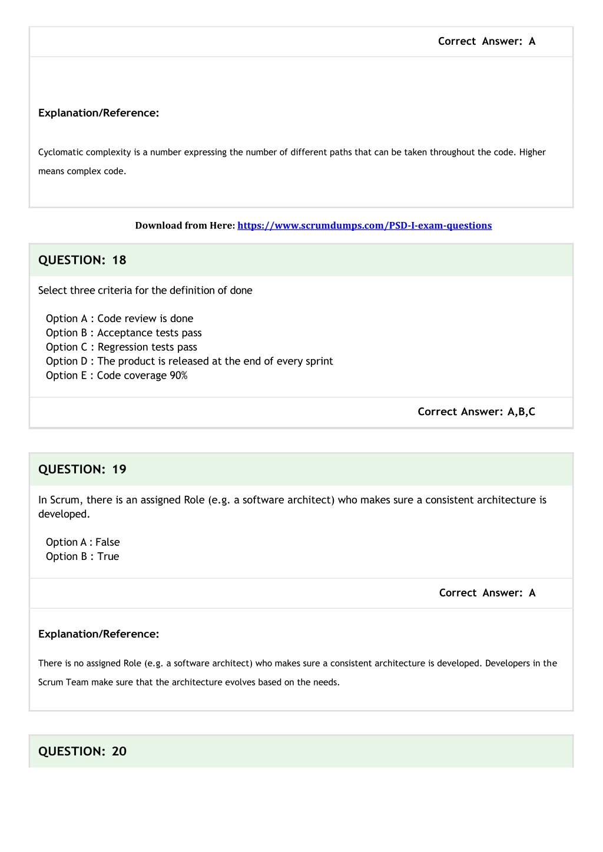Click the Cyclomatic complexity explanation text
The height and width of the screenshot is (852, 603).
292,161
